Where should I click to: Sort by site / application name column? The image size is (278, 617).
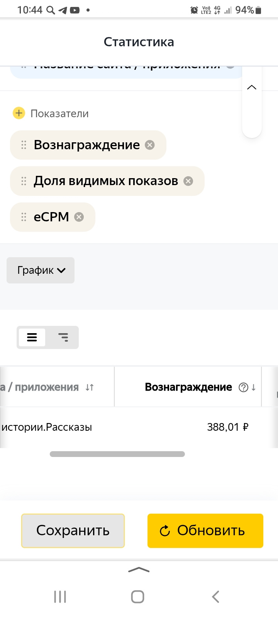pyautogui.click(x=90, y=387)
